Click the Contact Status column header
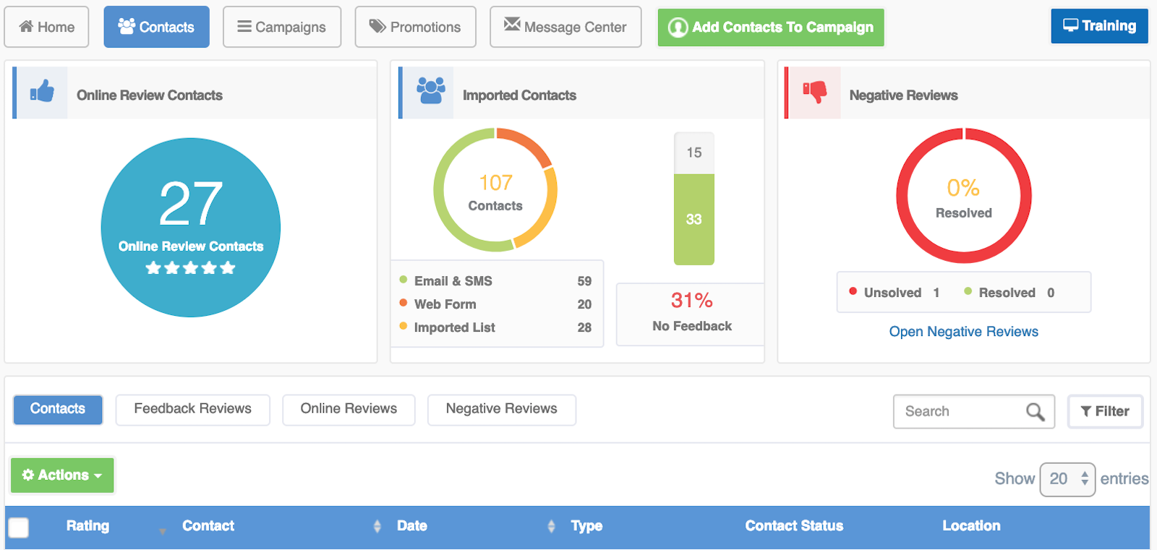1157x550 pixels. coord(794,526)
